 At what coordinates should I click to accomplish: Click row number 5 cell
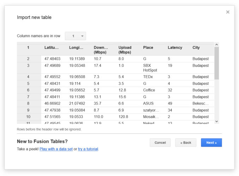pyautogui.click(x=28, y=83)
